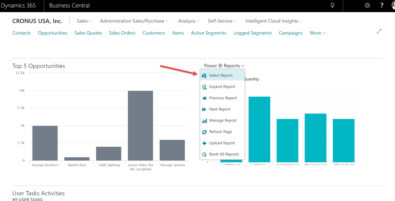The image size is (395, 201).
Task: Click Business Central in the top bar
Action: pos(69,5)
